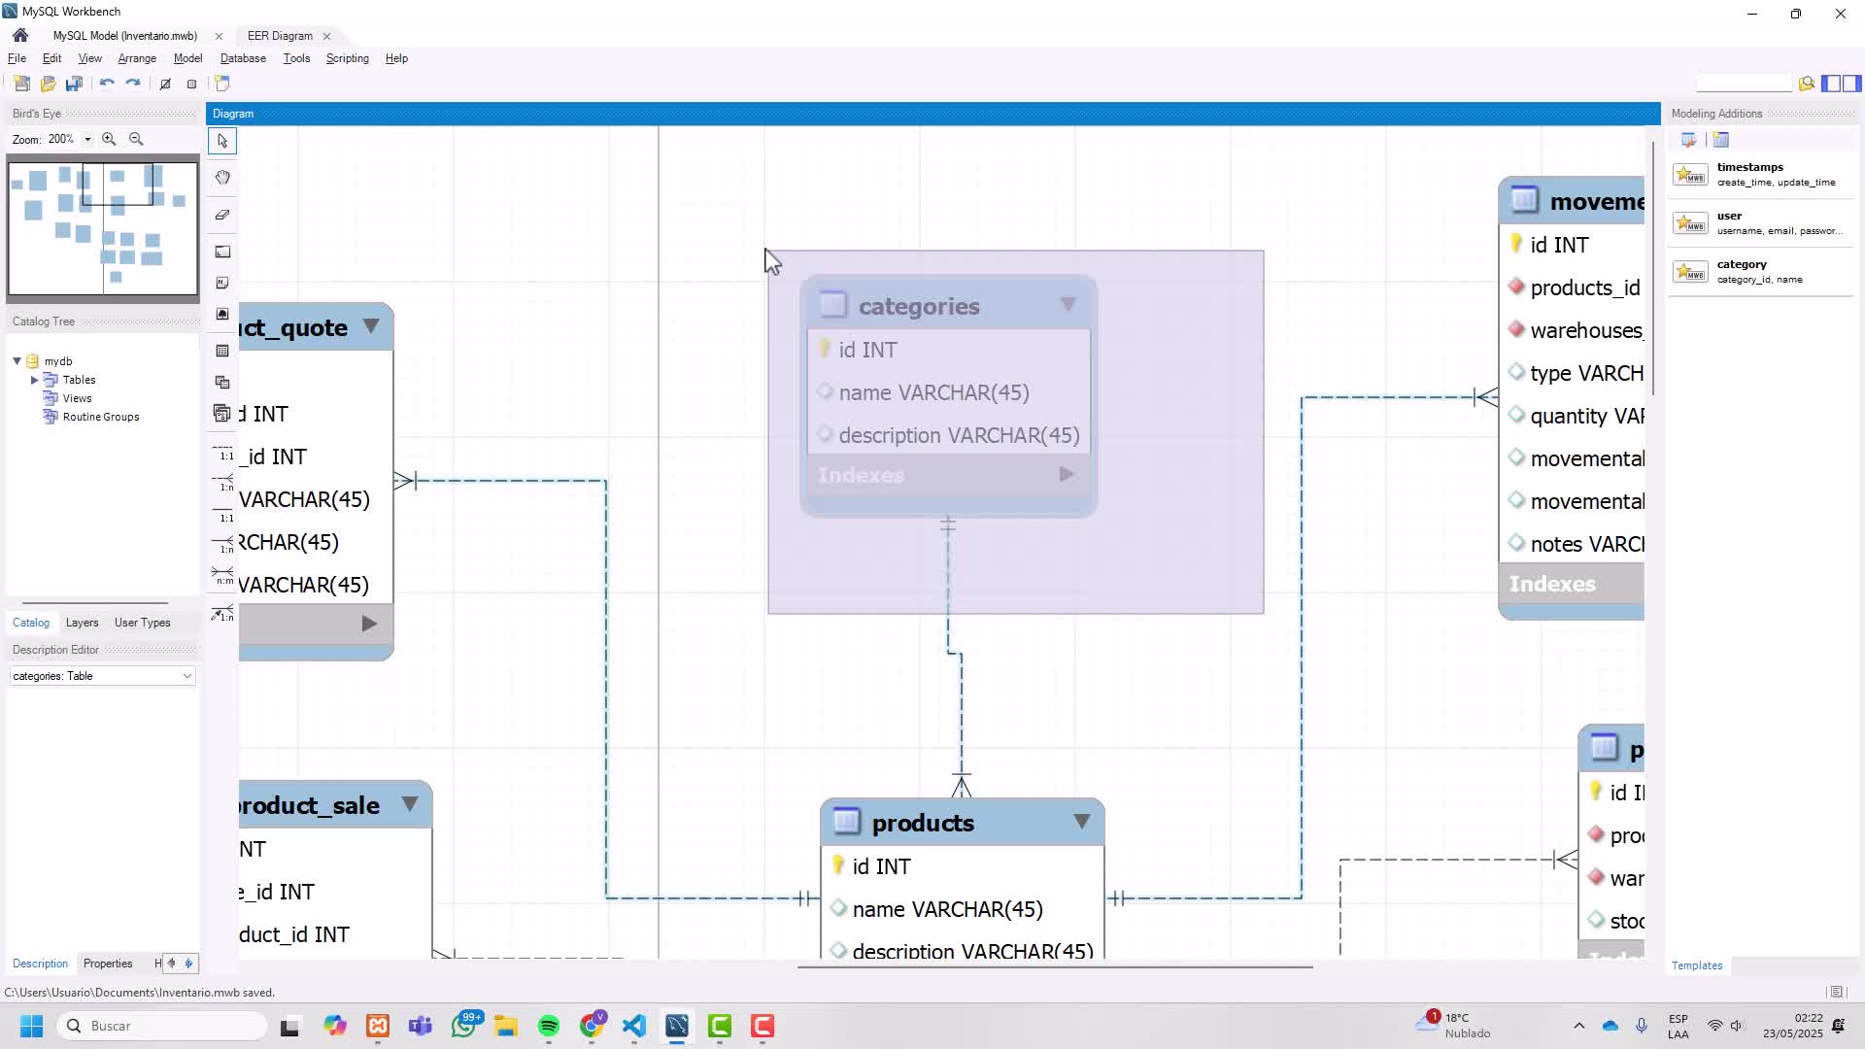This screenshot has width=1865, height=1049.
Task: Open the Model menu
Action: (187, 58)
